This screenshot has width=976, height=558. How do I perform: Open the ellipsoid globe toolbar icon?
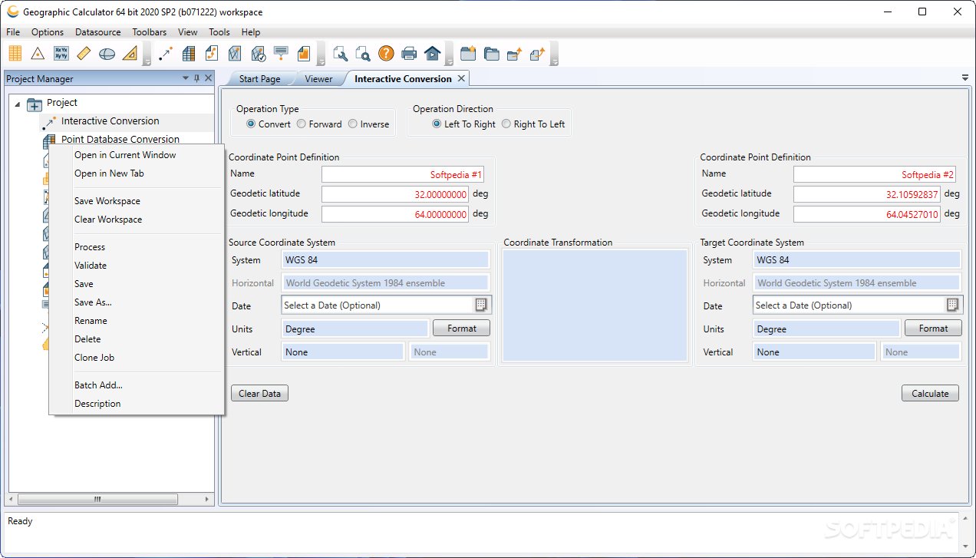[107, 53]
